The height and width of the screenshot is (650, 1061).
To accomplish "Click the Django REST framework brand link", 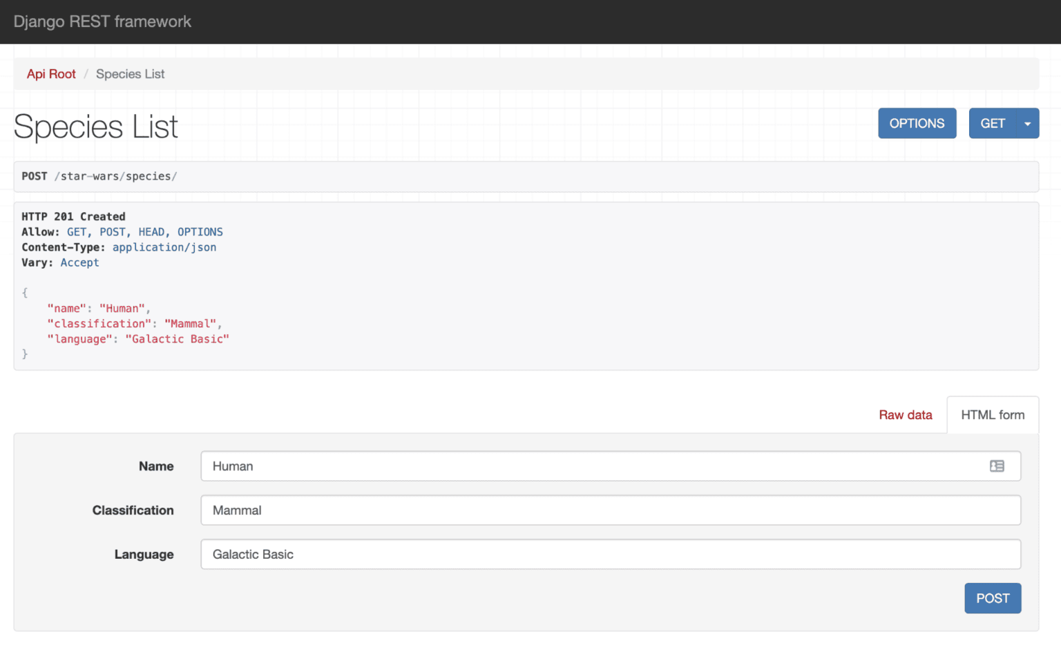I will [x=102, y=21].
